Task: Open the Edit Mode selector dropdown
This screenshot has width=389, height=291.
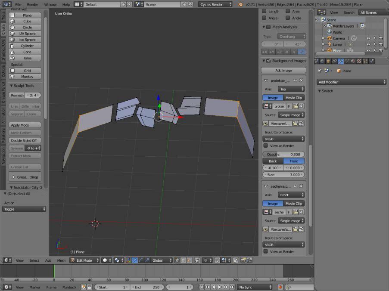Action: (x=84, y=260)
